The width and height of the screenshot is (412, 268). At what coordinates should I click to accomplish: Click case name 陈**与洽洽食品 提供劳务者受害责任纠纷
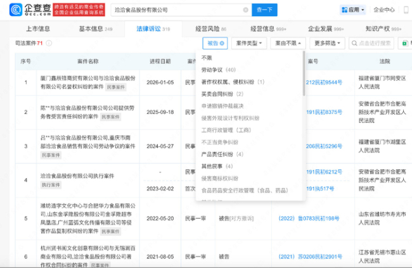click(x=87, y=112)
